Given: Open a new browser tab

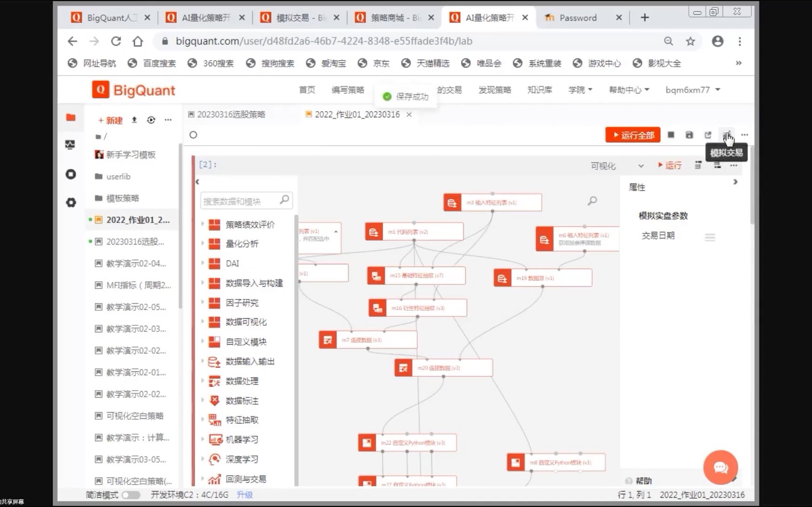Looking at the screenshot, I should click(x=645, y=18).
